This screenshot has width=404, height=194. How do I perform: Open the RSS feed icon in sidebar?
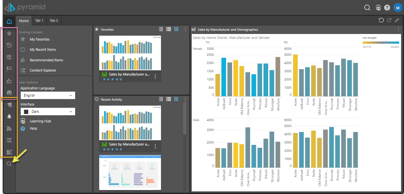point(9,128)
